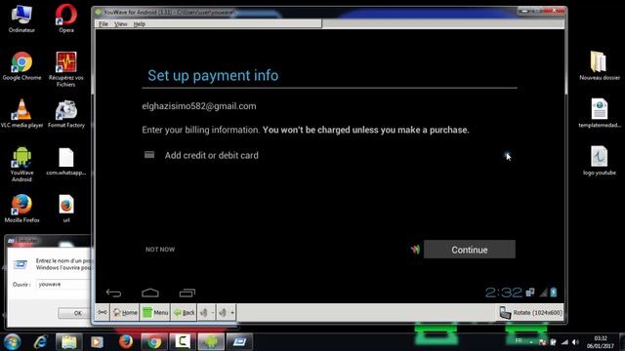The image size is (625, 351).
Task: Click the YouWave Home toolbar button
Action: 125,313
